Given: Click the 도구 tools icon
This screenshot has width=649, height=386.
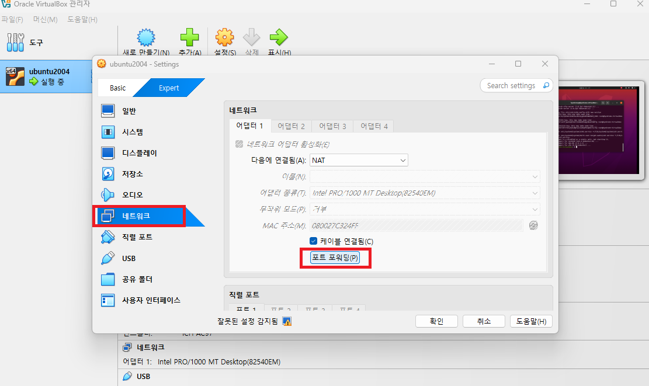Looking at the screenshot, I should pyautogui.click(x=15, y=42).
